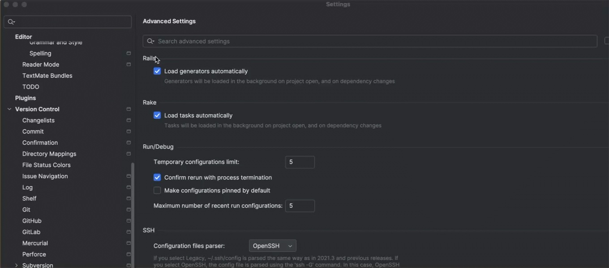The image size is (609, 268).
Task: Open the TextMate Bundles settings
Action: pyautogui.click(x=47, y=75)
